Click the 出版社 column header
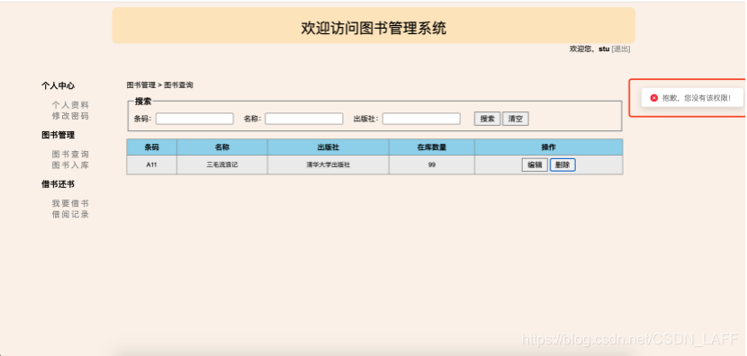 click(328, 147)
